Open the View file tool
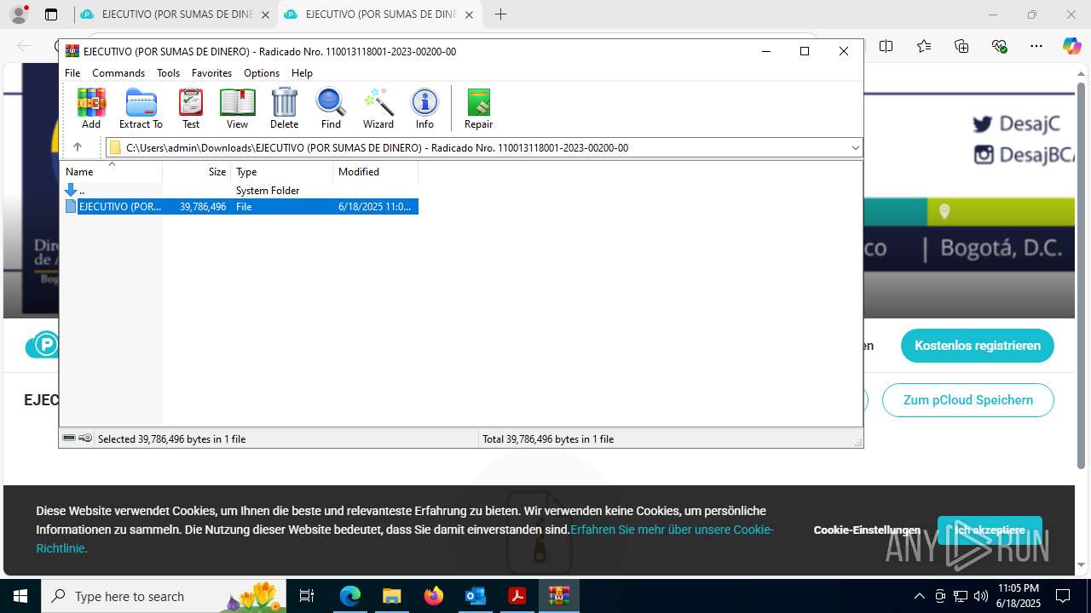The height and width of the screenshot is (613, 1091). 237,108
